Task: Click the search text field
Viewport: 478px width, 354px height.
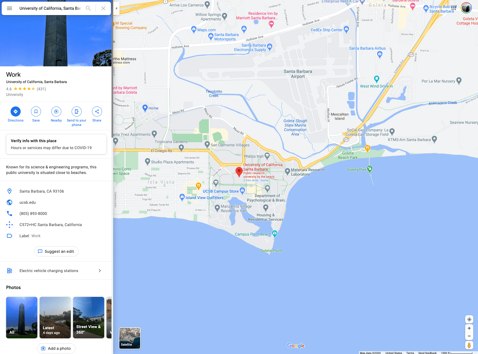Action: click(50, 8)
